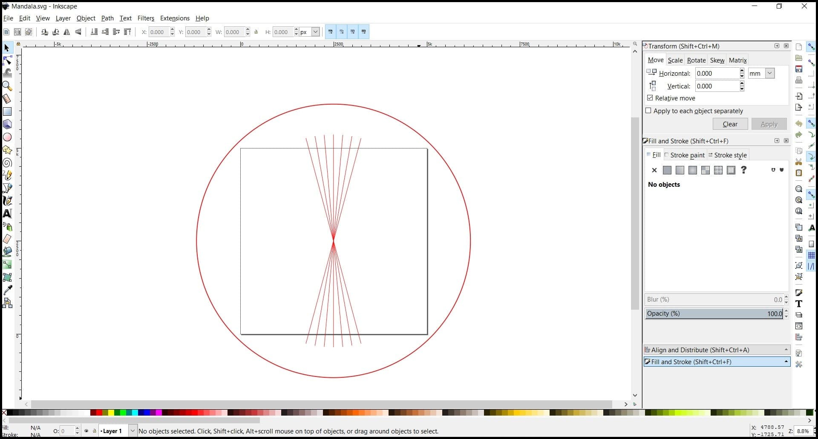Toggle the Layer 1 lock
The image size is (818, 439).
(94, 431)
